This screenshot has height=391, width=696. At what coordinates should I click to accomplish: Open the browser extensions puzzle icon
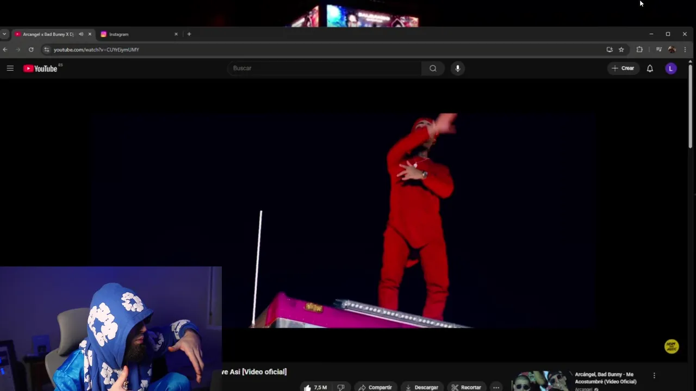point(639,49)
